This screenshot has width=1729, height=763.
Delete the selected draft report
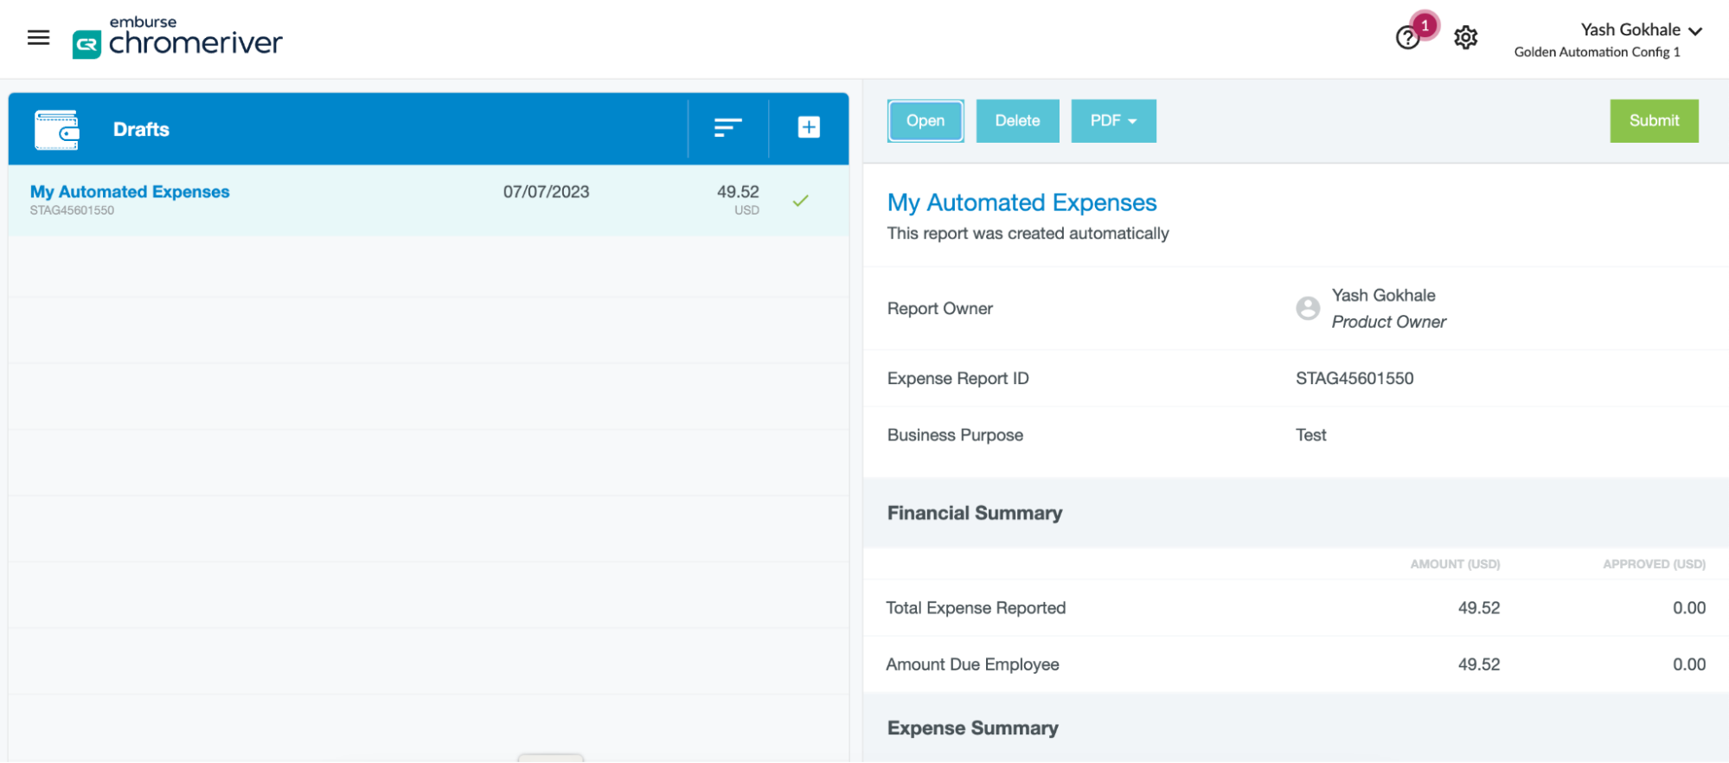[x=1017, y=121]
